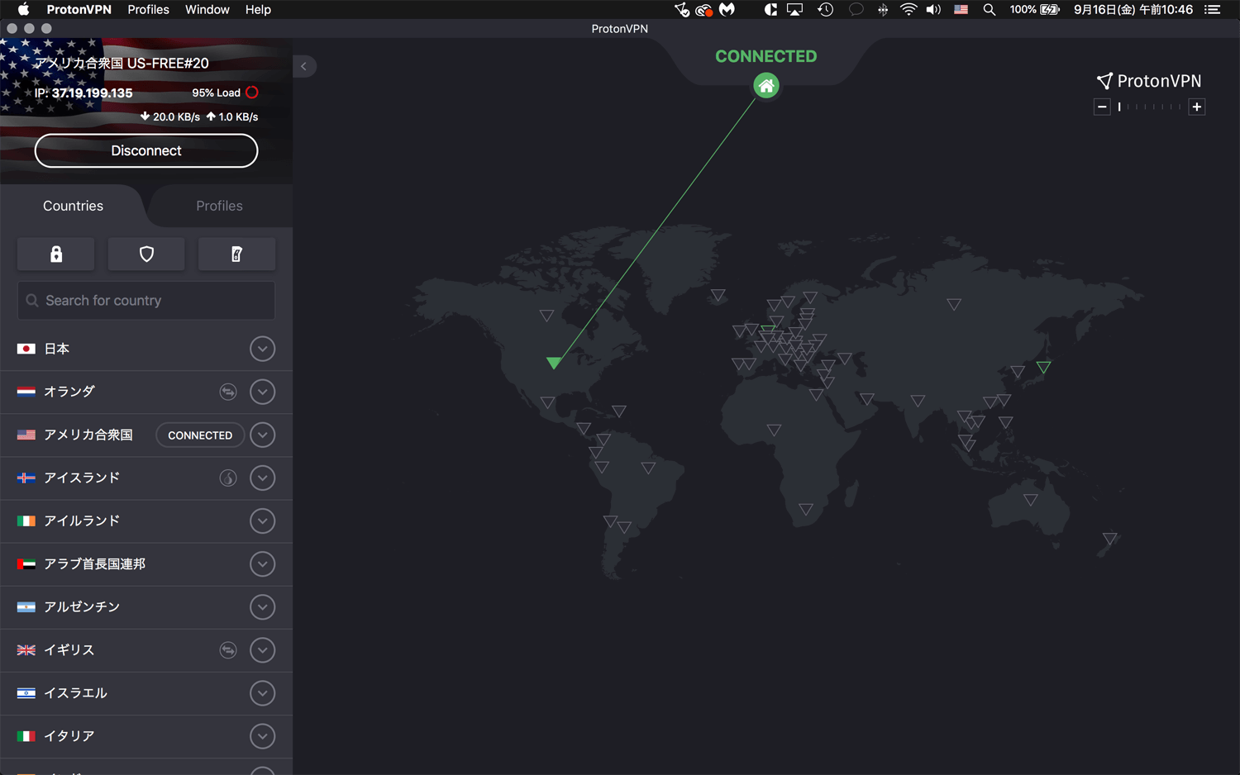
Task: Open the Window menu
Action: pos(207,10)
